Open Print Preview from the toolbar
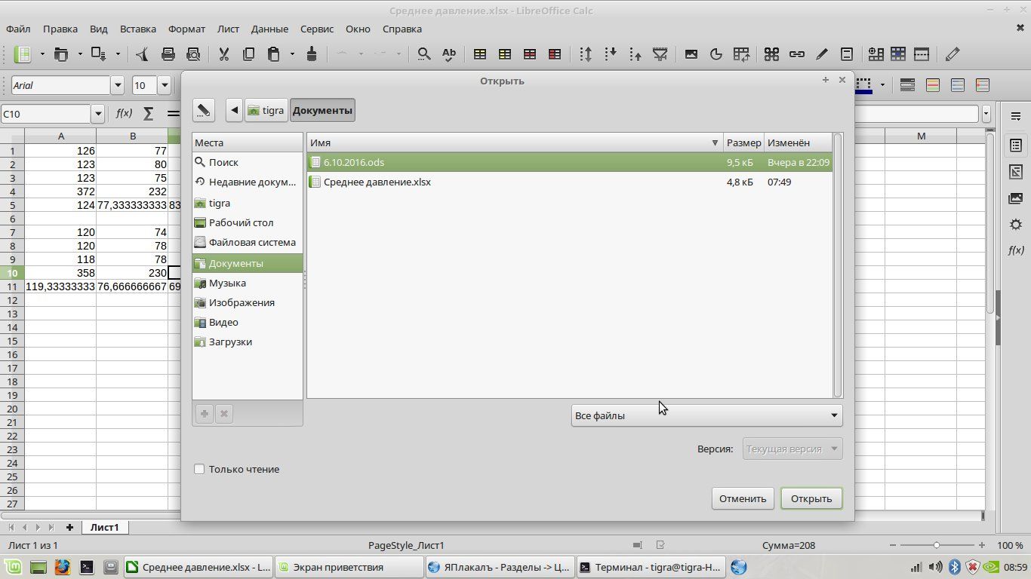The height and width of the screenshot is (579, 1031). coord(193,54)
